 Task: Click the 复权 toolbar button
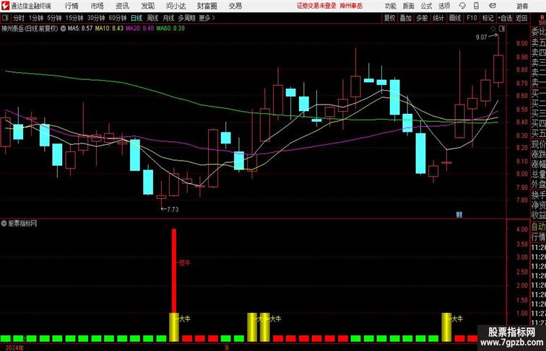390,18
